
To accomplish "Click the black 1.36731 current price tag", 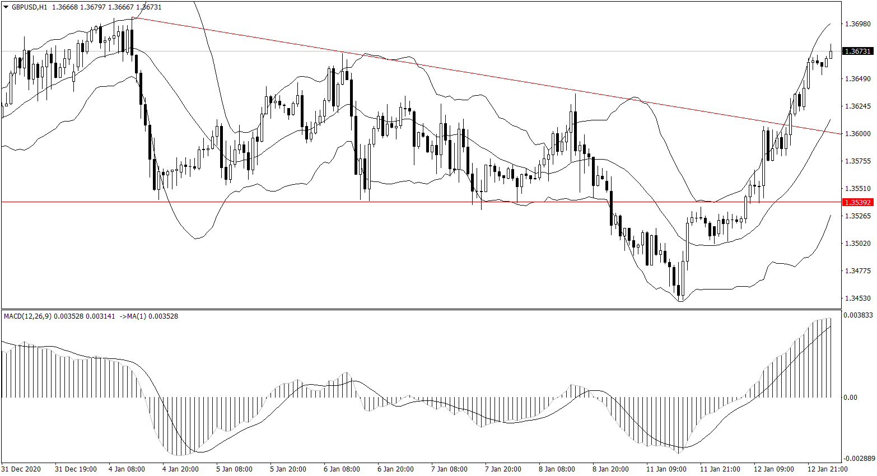I will pyautogui.click(x=857, y=52).
